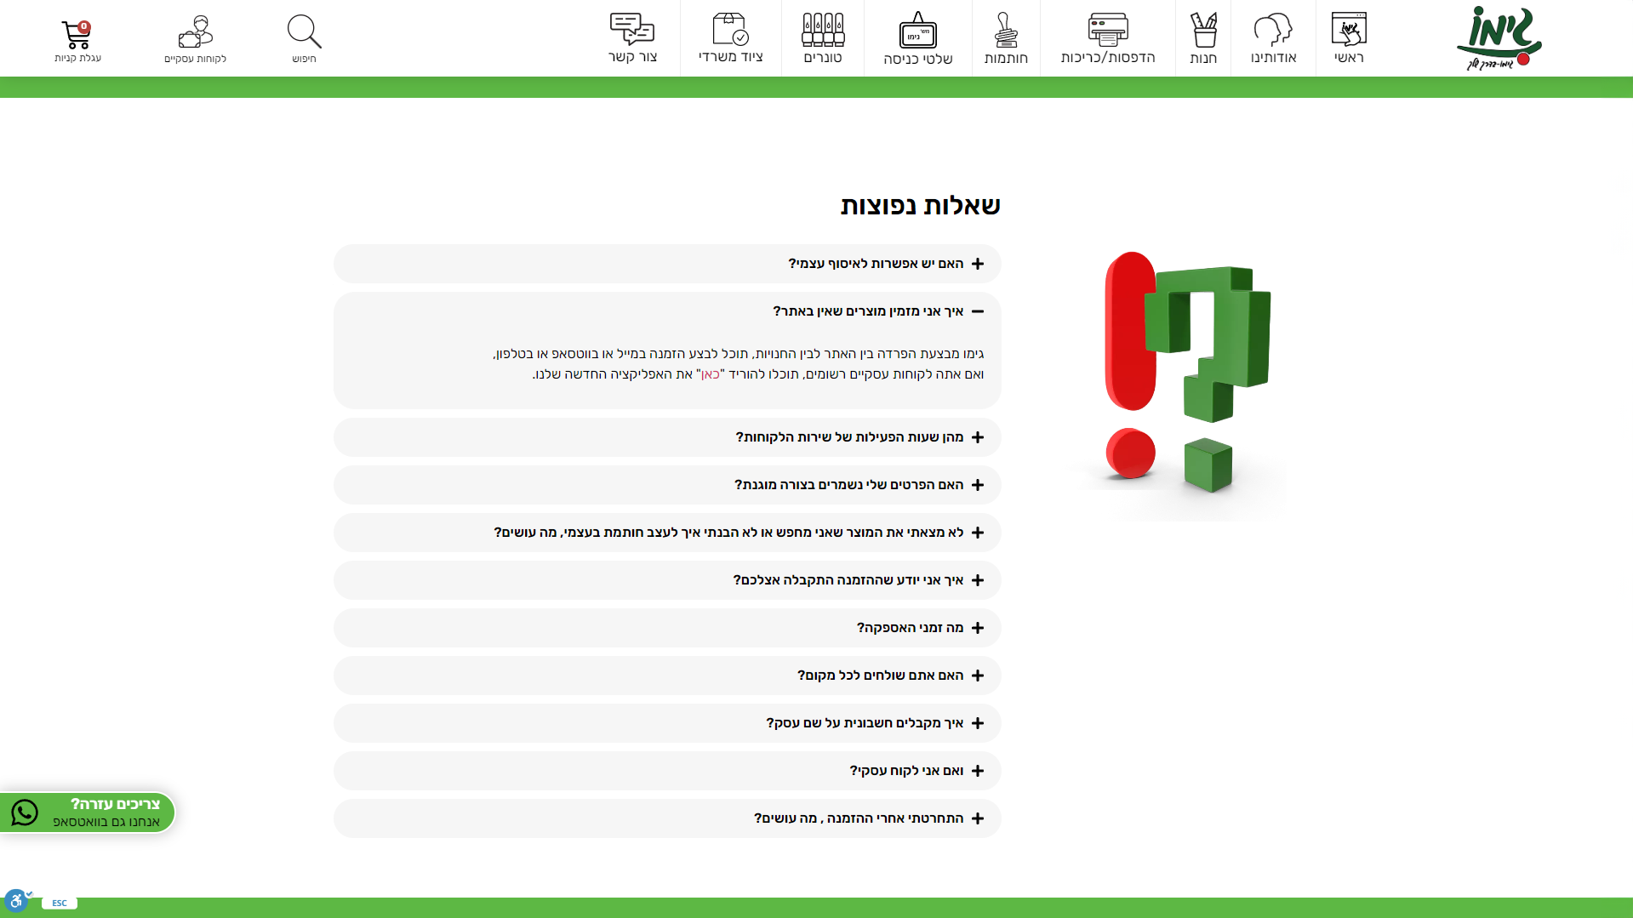Open the צור קשר menu label

632,57
